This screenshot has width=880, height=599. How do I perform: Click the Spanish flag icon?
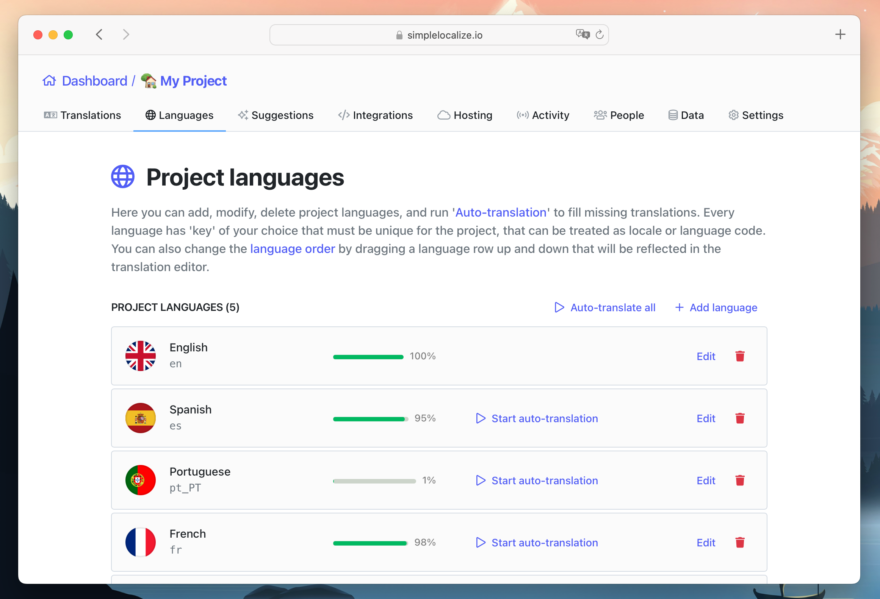pyautogui.click(x=141, y=417)
